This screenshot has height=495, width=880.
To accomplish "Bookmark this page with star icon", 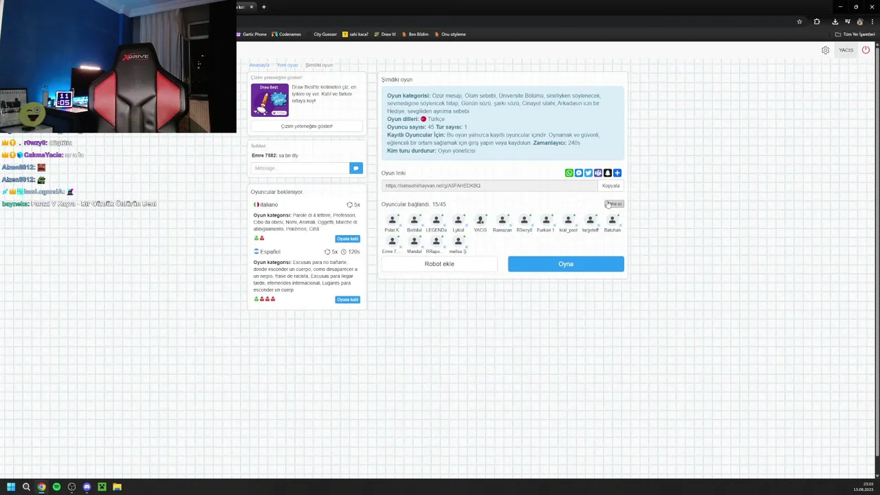I will coord(800,21).
